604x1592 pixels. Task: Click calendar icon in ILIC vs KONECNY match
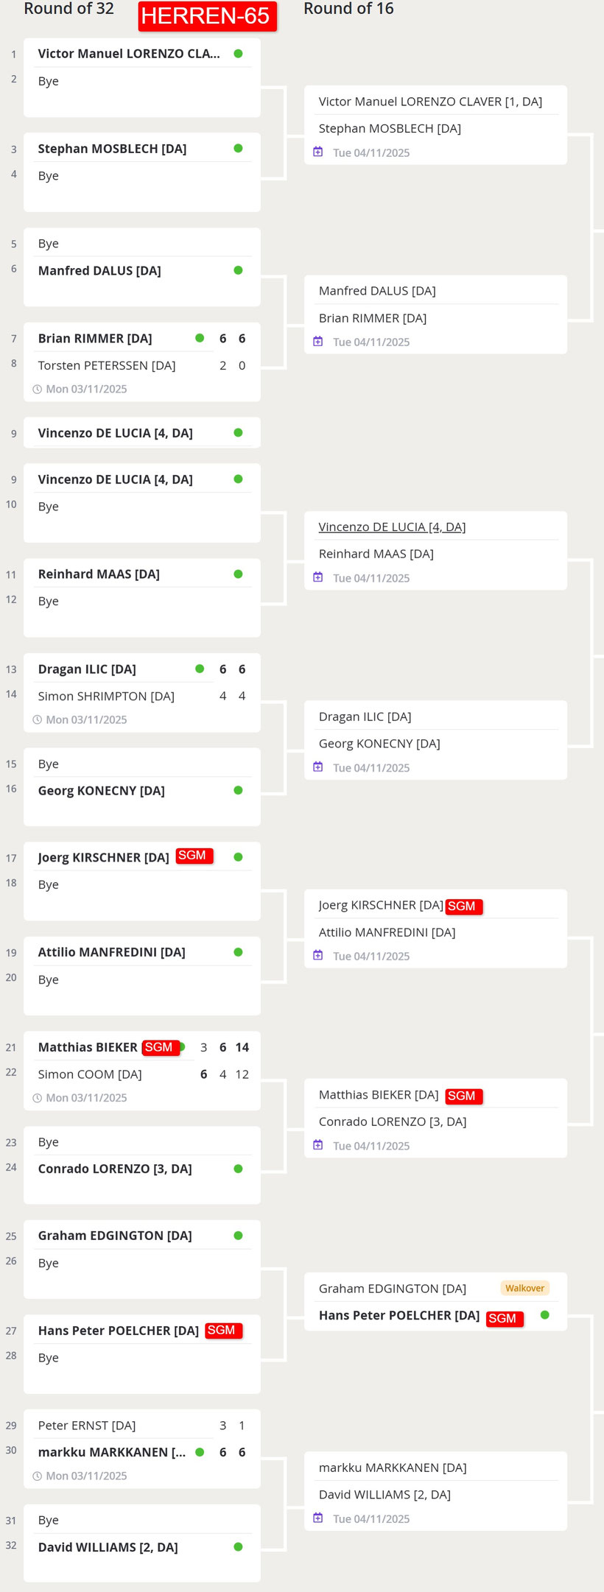(318, 767)
